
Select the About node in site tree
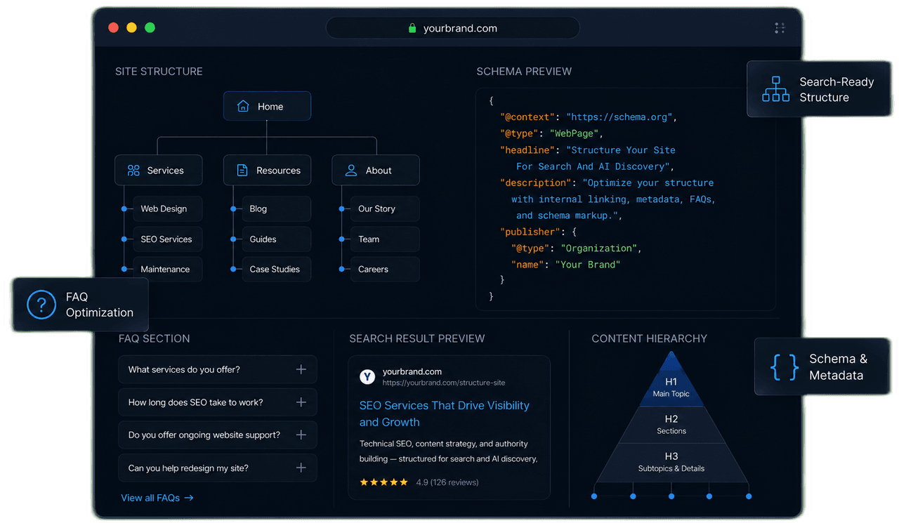376,171
